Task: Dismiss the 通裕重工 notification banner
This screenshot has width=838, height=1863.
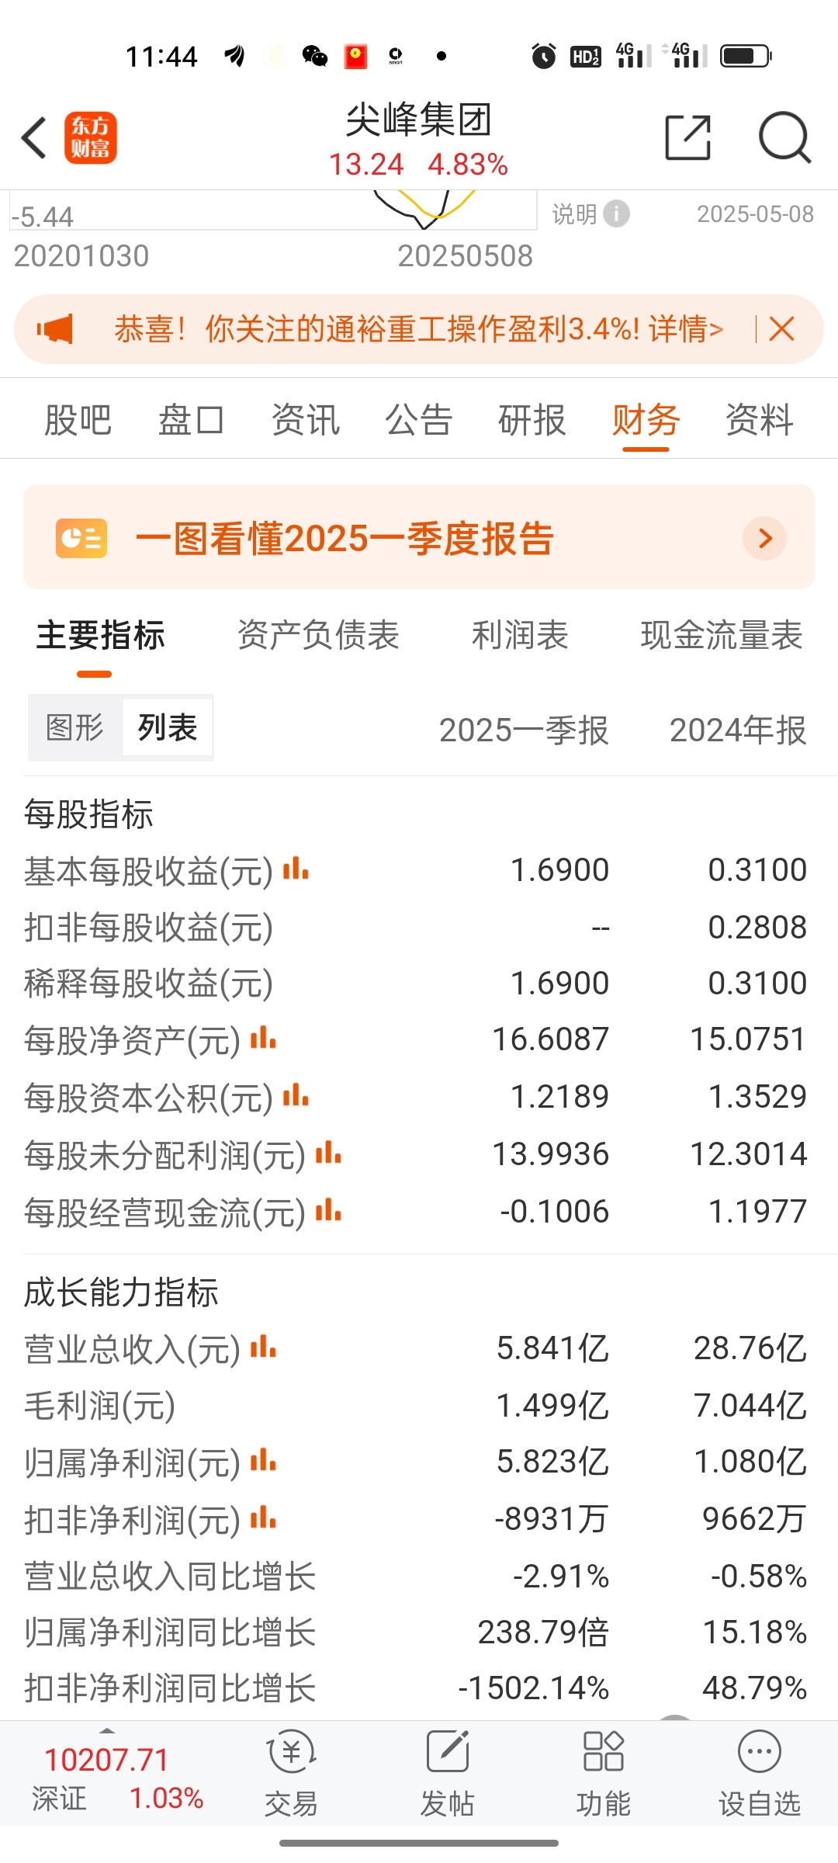Action: [x=781, y=329]
